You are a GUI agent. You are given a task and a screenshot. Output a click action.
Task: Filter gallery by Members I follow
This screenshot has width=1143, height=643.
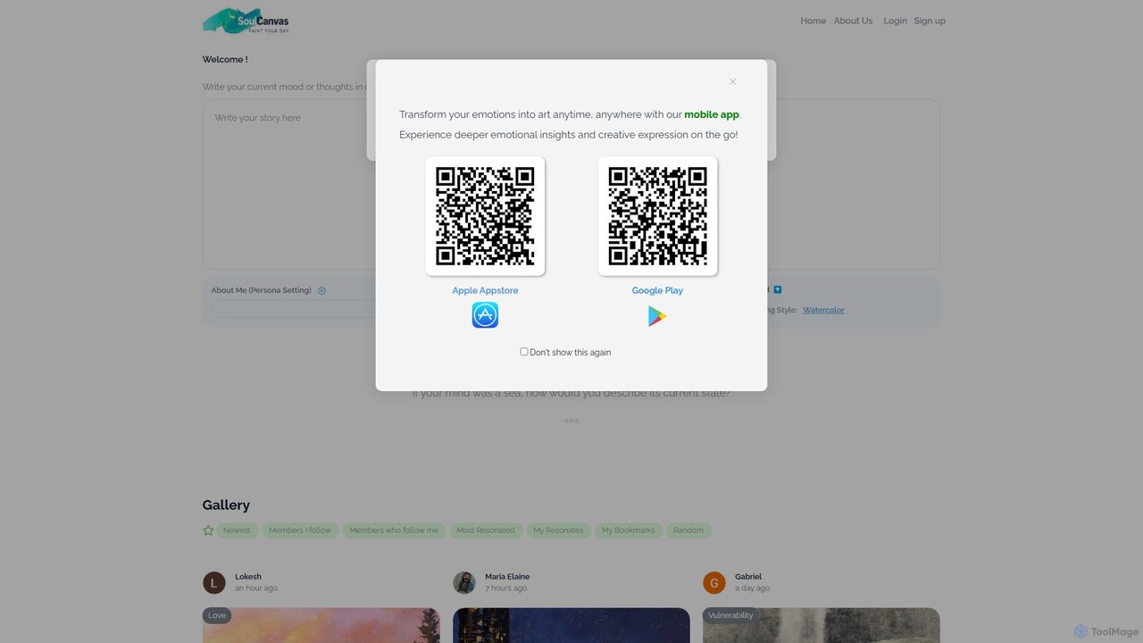pos(300,530)
